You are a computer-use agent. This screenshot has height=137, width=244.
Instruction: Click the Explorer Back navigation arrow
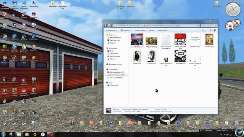pyautogui.click(x=106, y=25)
